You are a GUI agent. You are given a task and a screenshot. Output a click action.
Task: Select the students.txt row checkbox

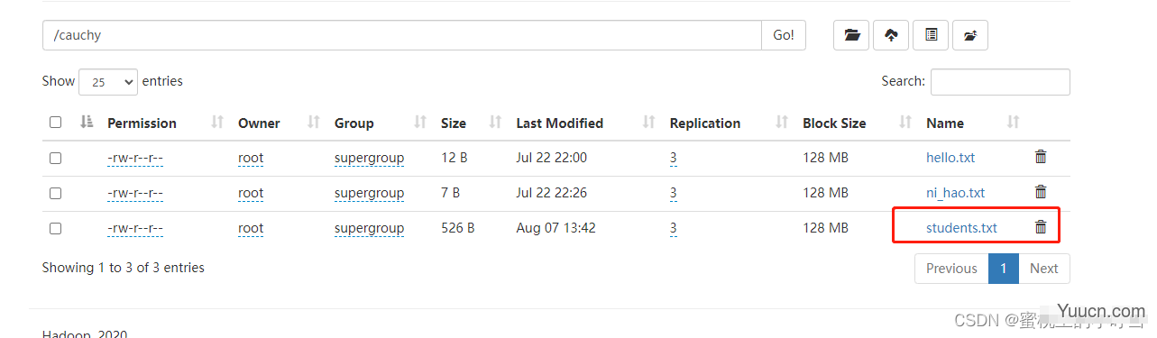tap(56, 228)
